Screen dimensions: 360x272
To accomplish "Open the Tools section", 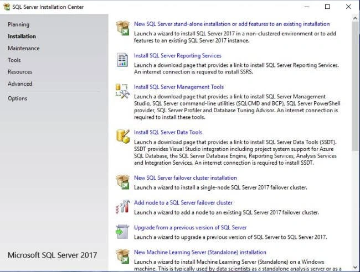I will [x=14, y=60].
